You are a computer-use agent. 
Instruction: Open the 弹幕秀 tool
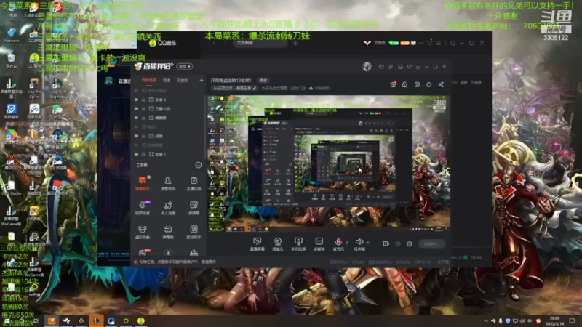click(x=168, y=232)
